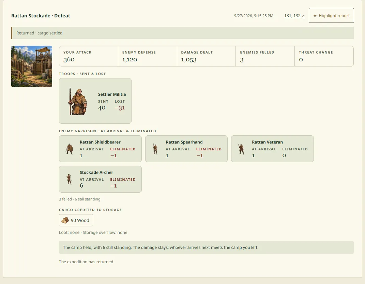Click the Rattan Stockade Defeat report title

click(x=41, y=16)
